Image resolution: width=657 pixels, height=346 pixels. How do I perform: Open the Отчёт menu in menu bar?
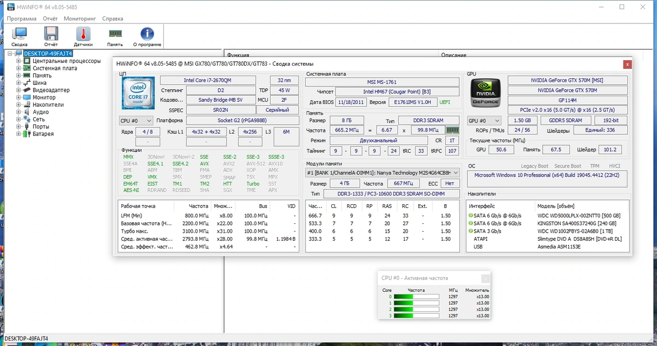pos(50,18)
